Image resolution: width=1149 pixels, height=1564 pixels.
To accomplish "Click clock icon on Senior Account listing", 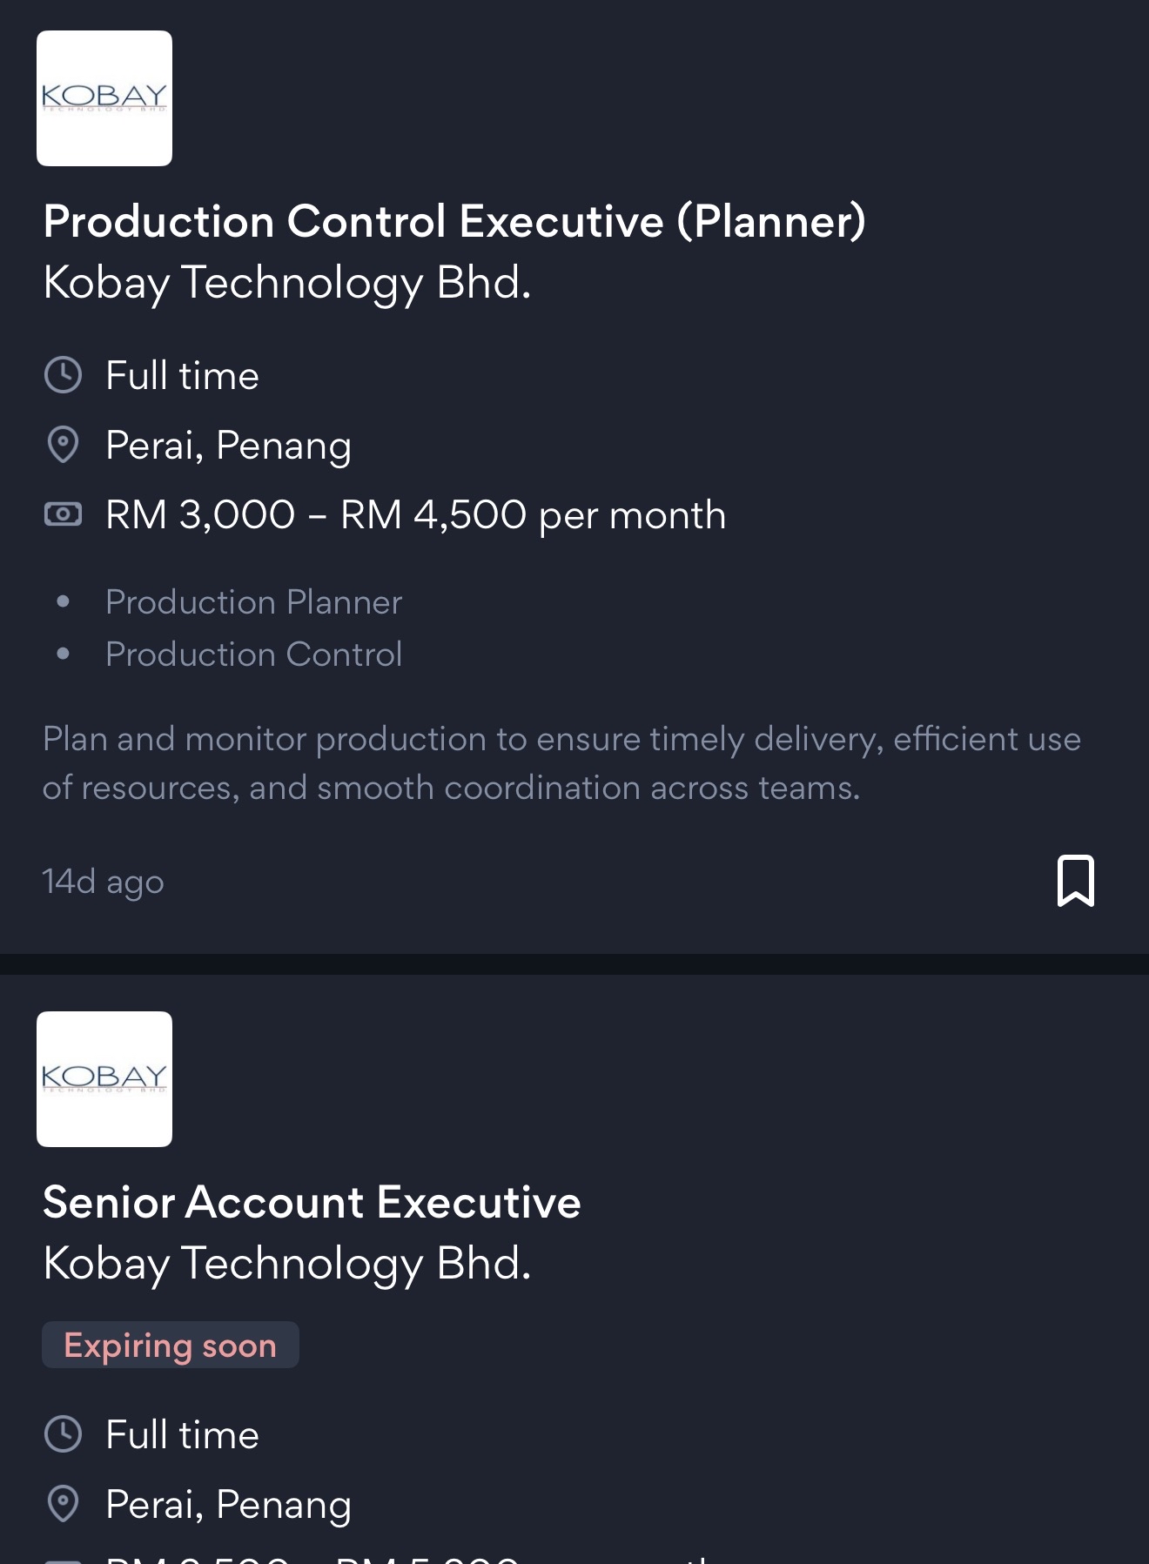I will coord(63,1434).
